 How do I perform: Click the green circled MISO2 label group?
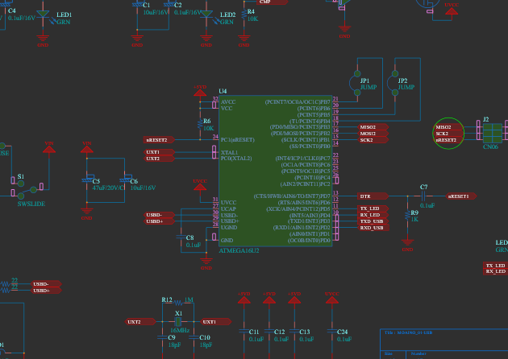(x=446, y=133)
